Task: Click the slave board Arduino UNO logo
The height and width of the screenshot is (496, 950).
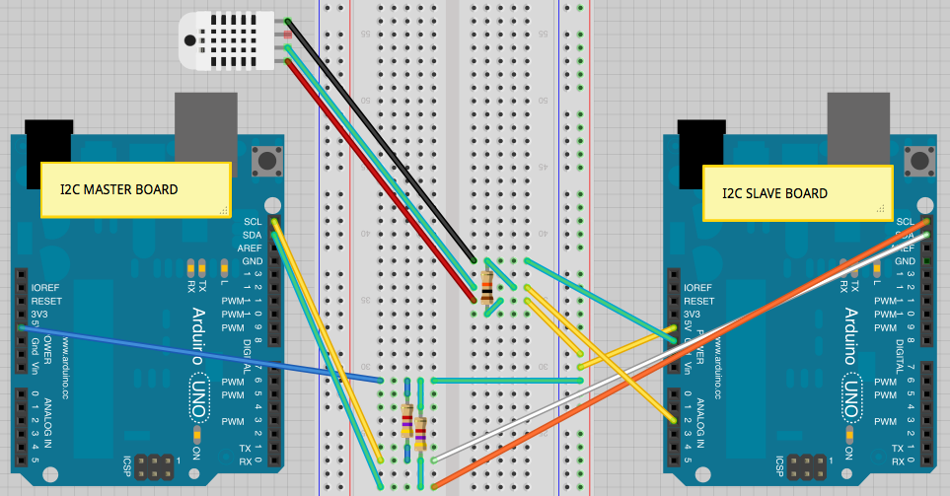Action: pos(851,365)
